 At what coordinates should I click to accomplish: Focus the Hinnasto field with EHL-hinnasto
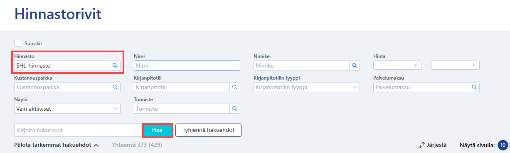coord(62,65)
